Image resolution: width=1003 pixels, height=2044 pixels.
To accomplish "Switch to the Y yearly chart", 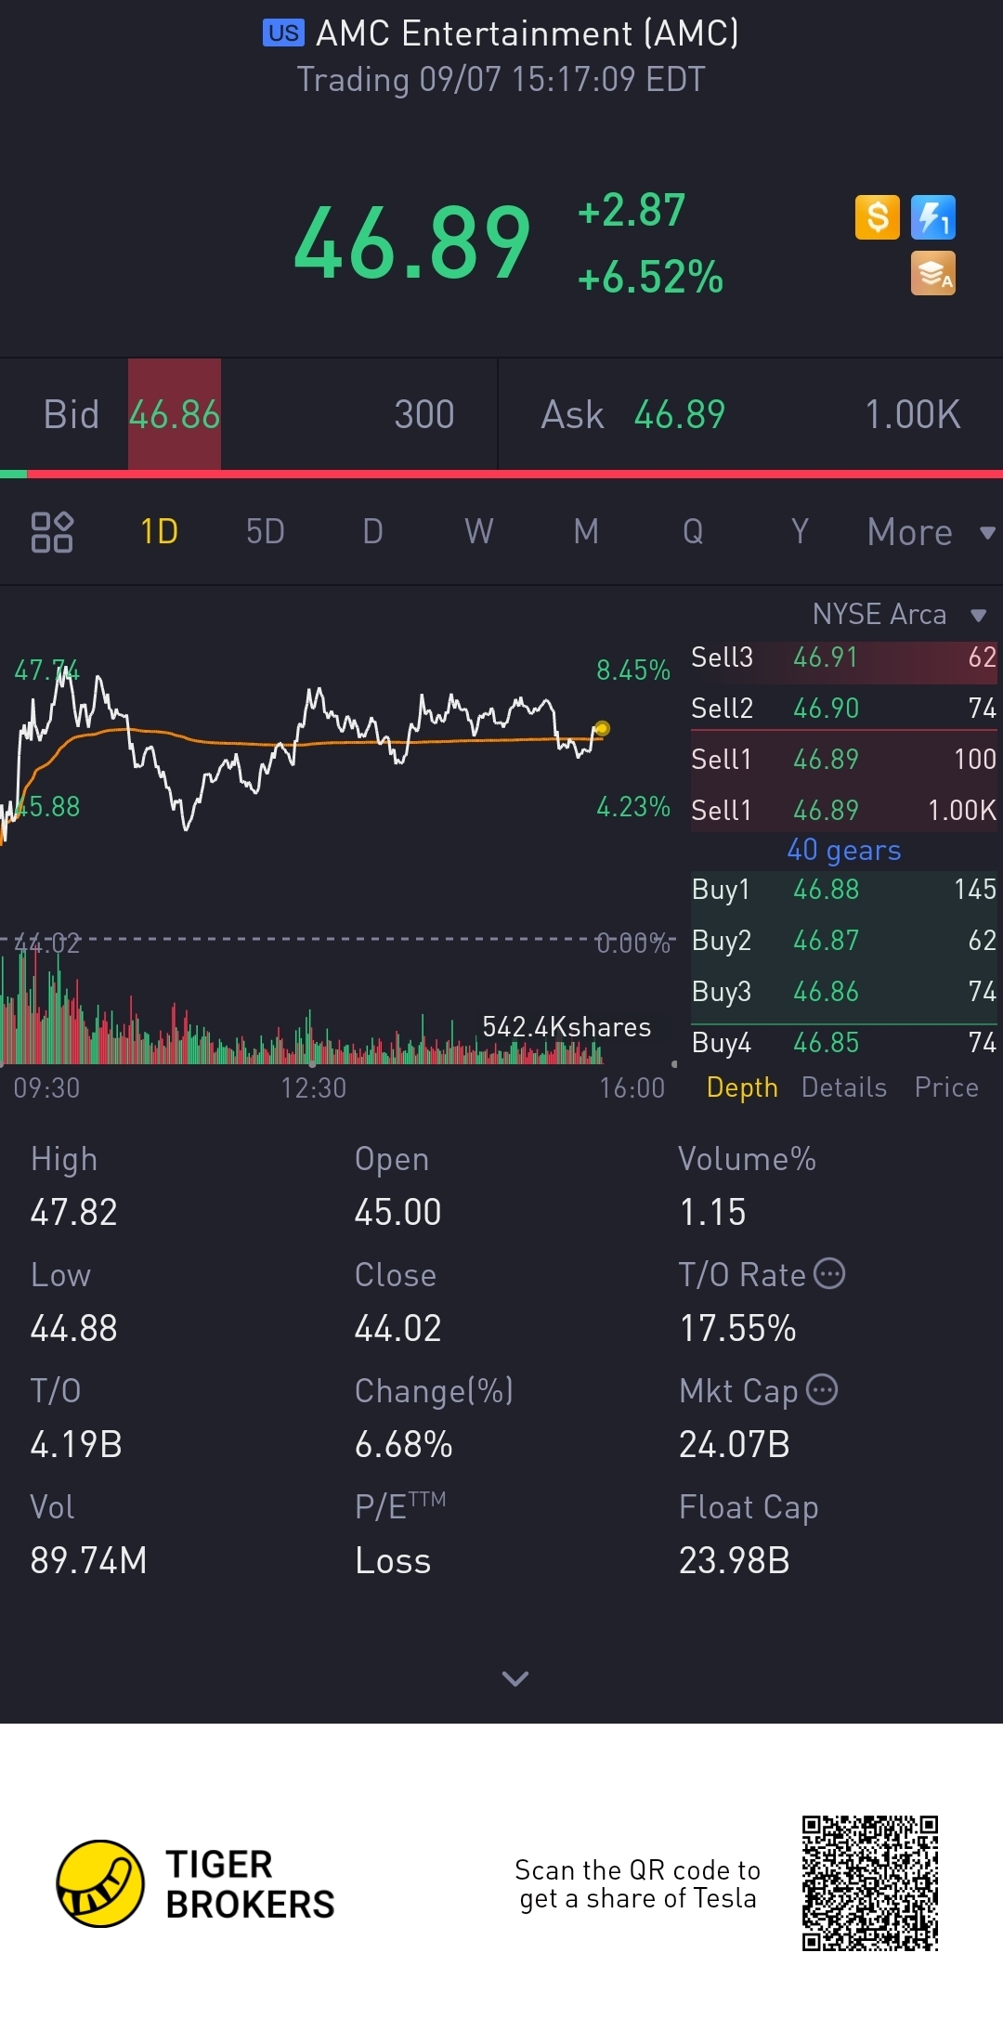I will pyautogui.click(x=800, y=532).
